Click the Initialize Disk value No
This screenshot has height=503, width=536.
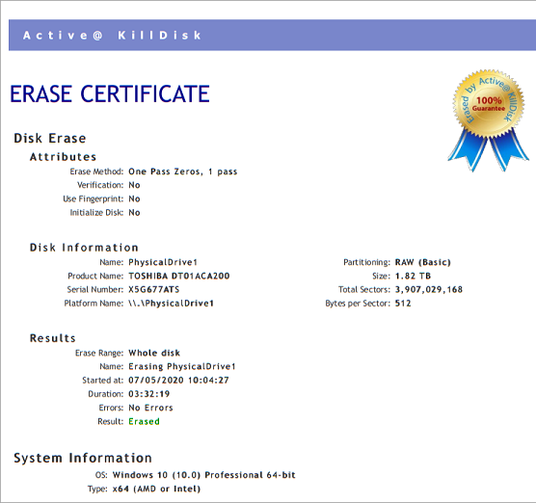134,213
